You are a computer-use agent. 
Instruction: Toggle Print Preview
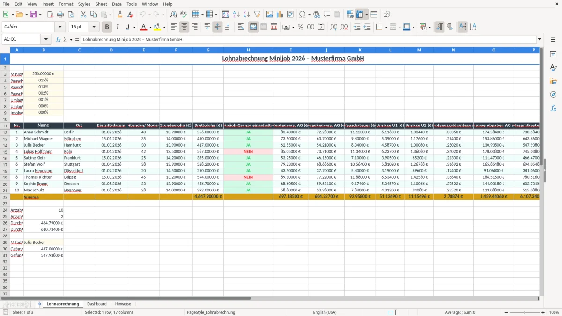coord(71,15)
